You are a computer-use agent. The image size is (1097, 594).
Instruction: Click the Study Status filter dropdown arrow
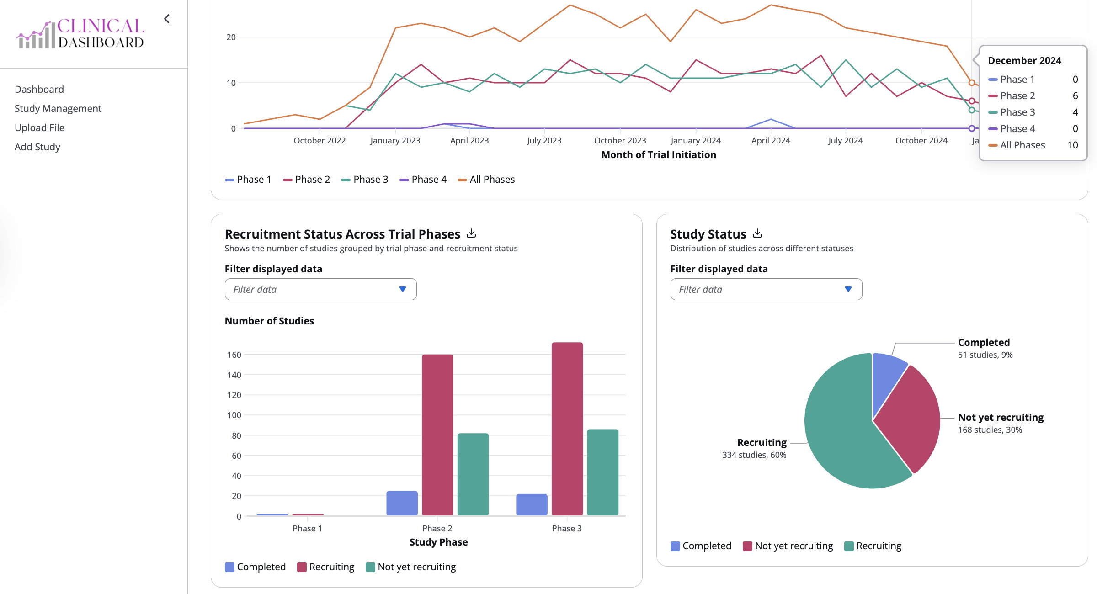(848, 289)
